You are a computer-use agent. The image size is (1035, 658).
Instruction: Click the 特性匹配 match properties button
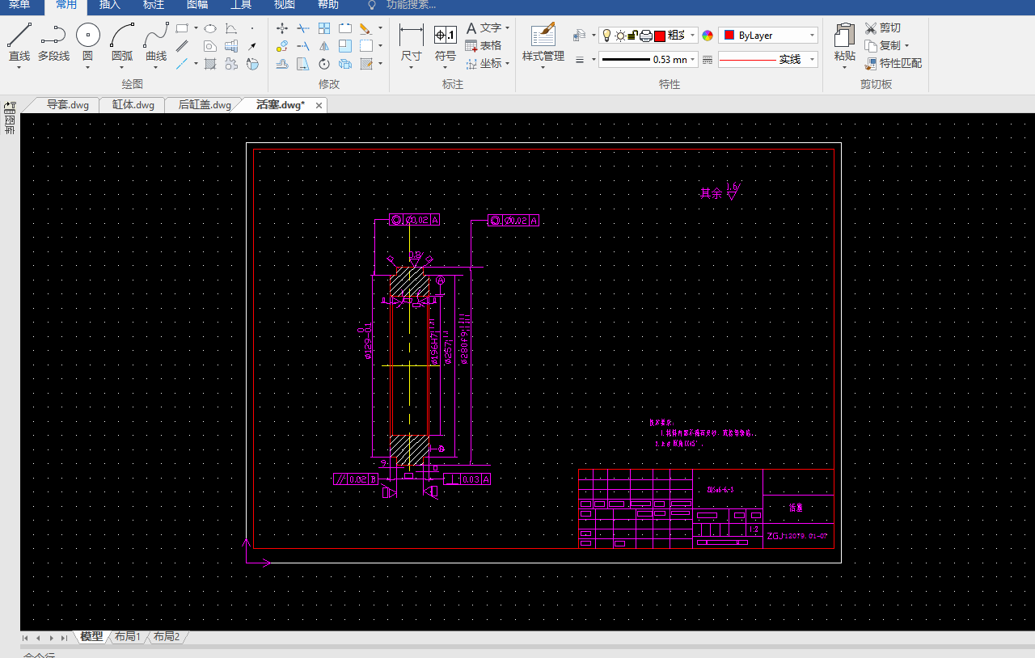pyautogui.click(x=893, y=63)
